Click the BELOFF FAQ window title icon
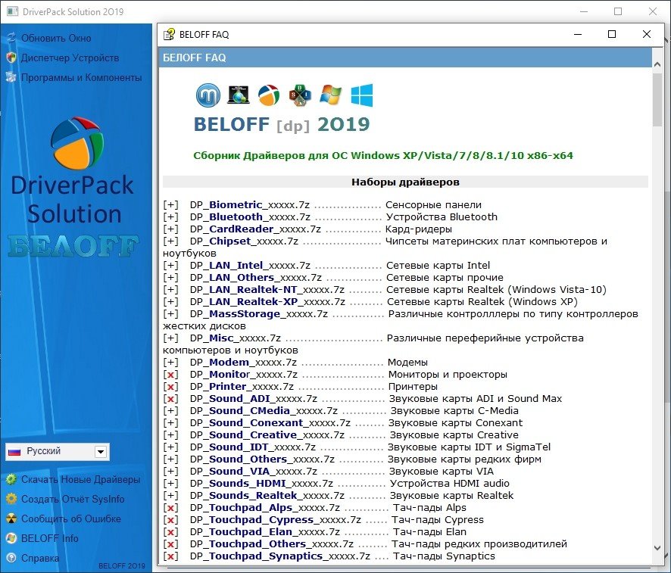This screenshot has height=573, width=671. [x=169, y=34]
